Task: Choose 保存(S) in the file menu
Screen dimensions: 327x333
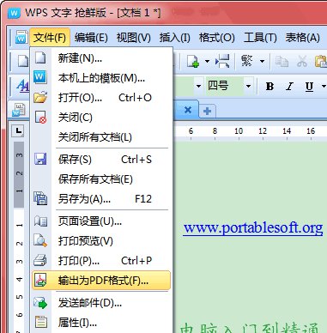Action: [x=101, y=160]
